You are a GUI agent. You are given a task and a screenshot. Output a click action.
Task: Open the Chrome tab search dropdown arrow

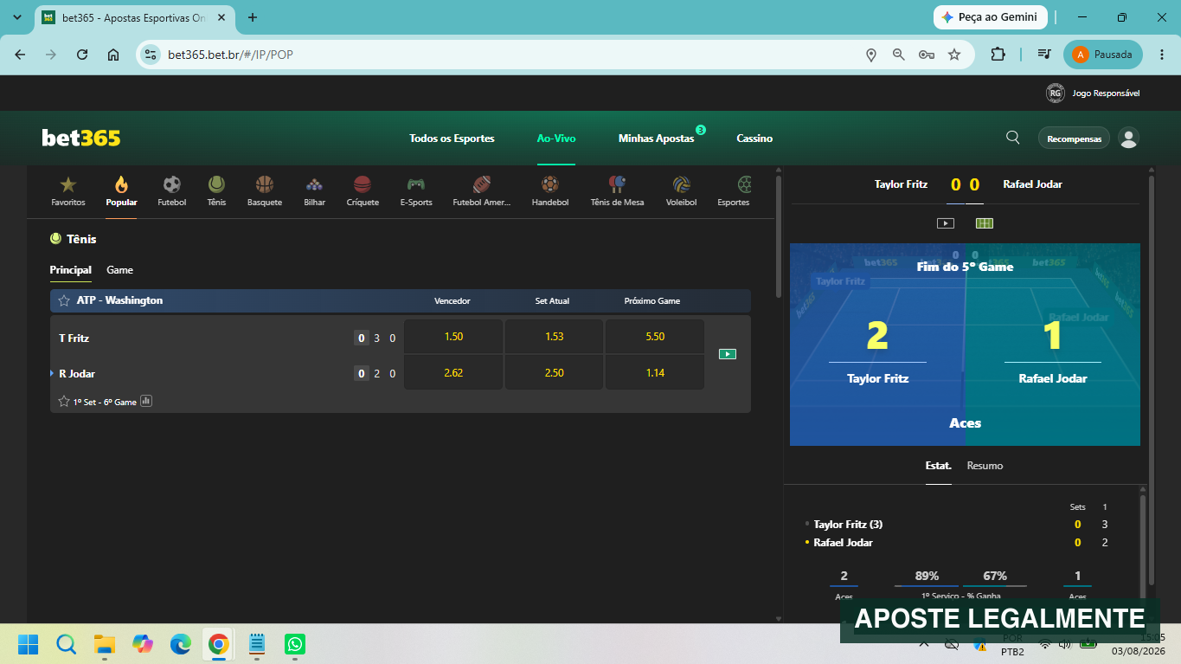(17, 17)
